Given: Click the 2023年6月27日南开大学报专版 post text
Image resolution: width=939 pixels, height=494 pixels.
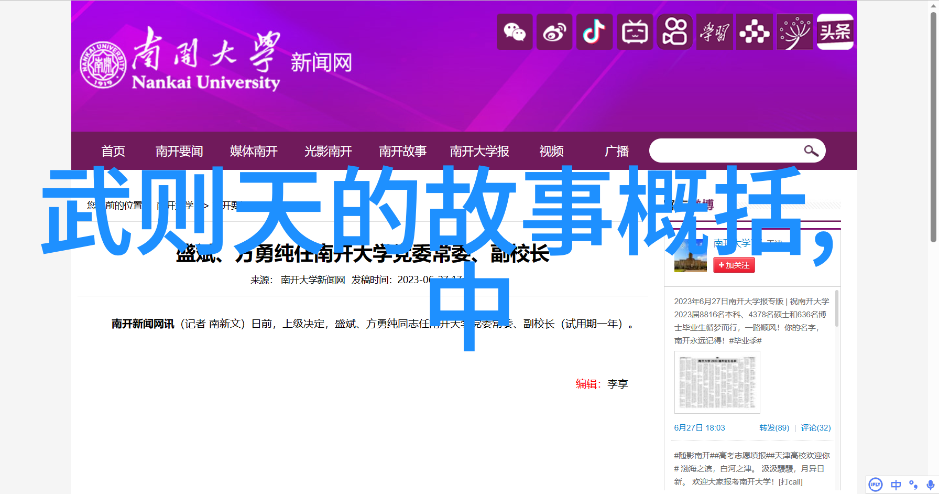Looking at the screenshot, I should 751,321.
